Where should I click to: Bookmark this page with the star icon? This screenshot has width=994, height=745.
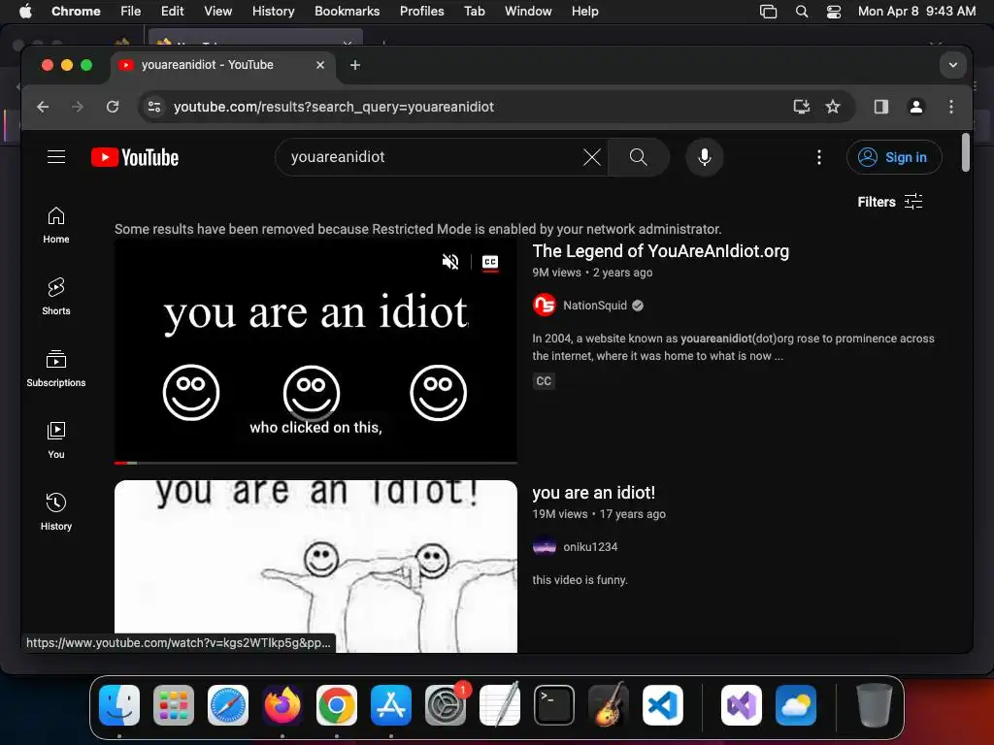point(833,107)
